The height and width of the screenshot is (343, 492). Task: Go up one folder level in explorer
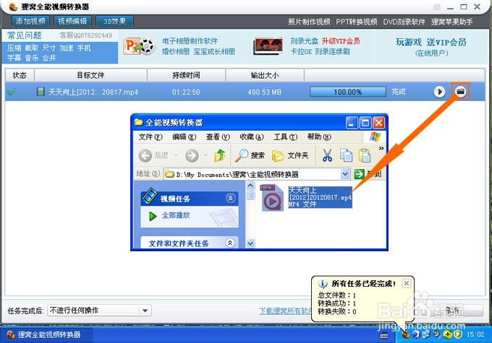point(220,155)
